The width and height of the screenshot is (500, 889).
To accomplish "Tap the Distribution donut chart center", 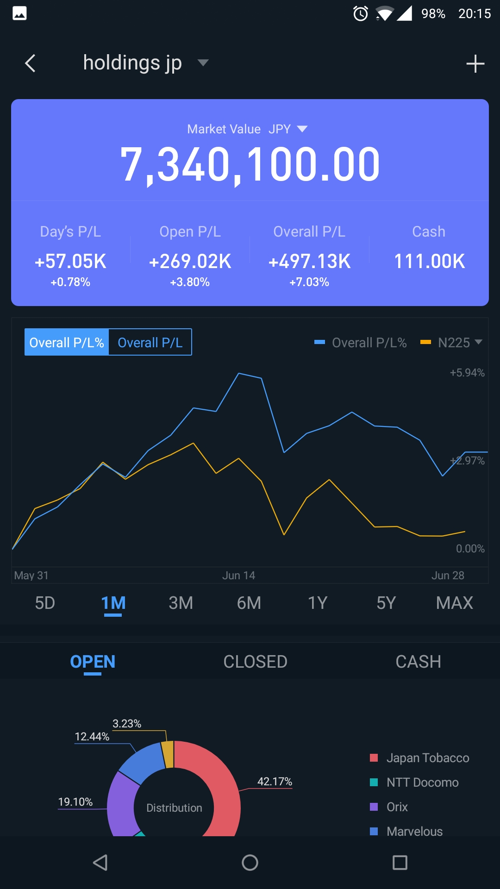I will pyautogui.click(x=174, y=808).
